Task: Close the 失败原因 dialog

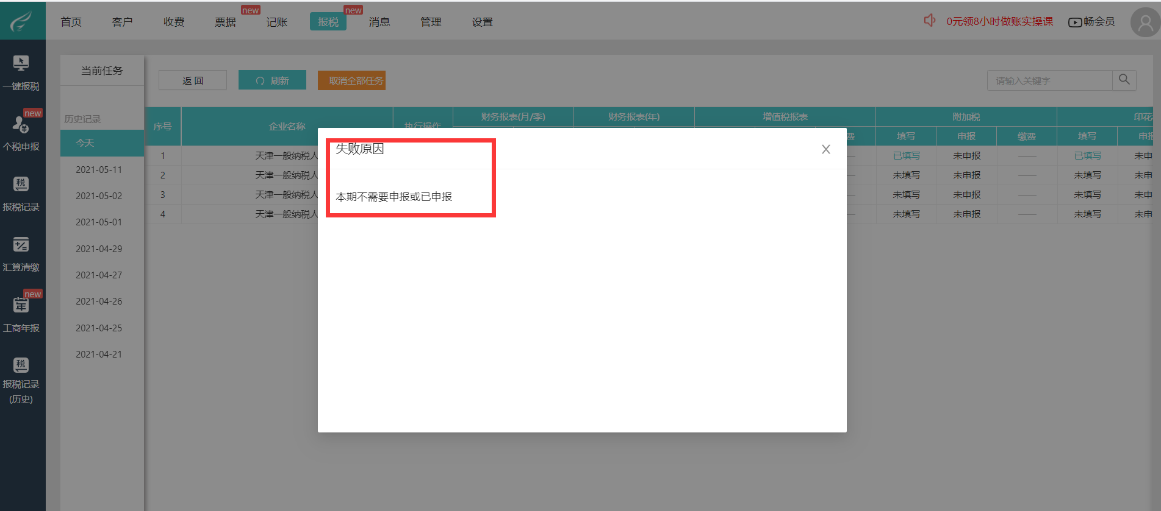Action: [825, 149]
